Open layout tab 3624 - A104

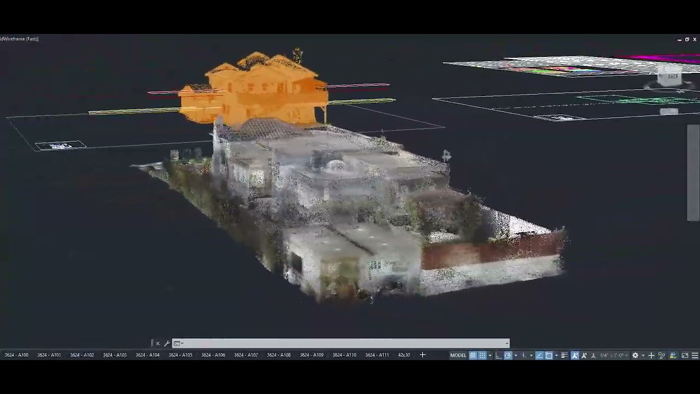148,355
